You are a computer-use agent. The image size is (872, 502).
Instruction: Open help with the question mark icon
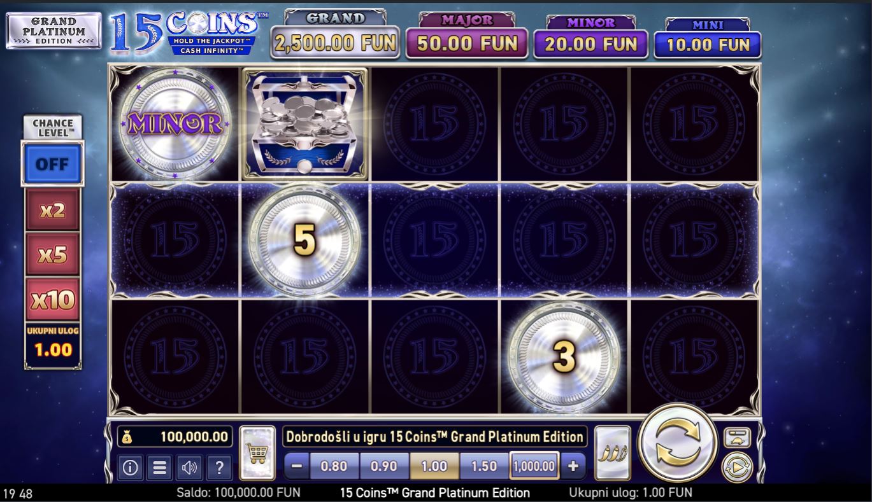219,468
